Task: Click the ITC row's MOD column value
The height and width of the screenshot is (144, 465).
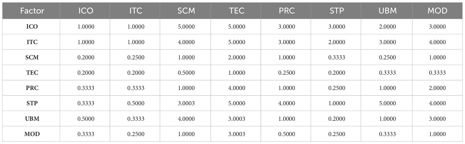Action: [438, 42]
